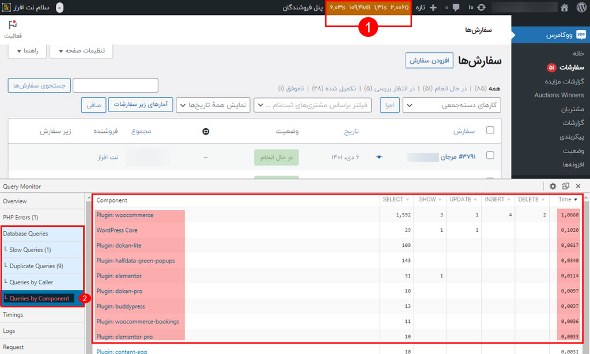Select Slow Queries (1) panel
The width and height of the screenshot is (590, 354).
42,250
